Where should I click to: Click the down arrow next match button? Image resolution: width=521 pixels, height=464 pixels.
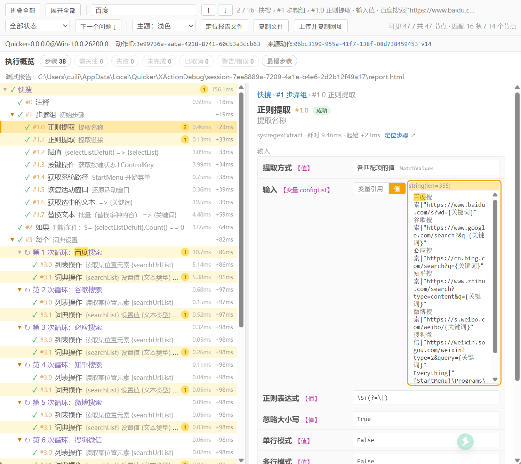point(225,10)
